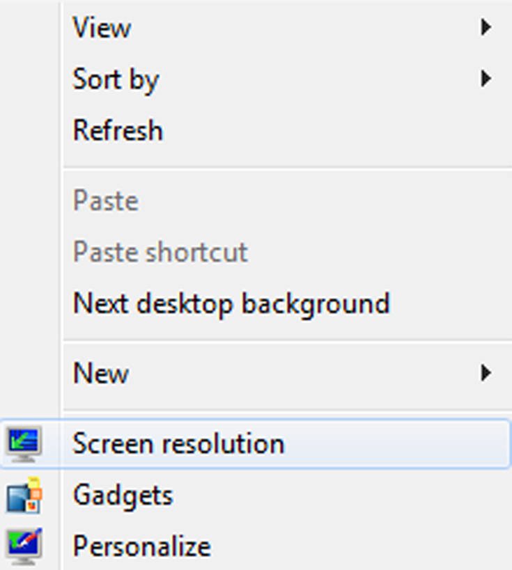Click the separator line above Paste
This screenshot has height=570, width=512.
288,168
